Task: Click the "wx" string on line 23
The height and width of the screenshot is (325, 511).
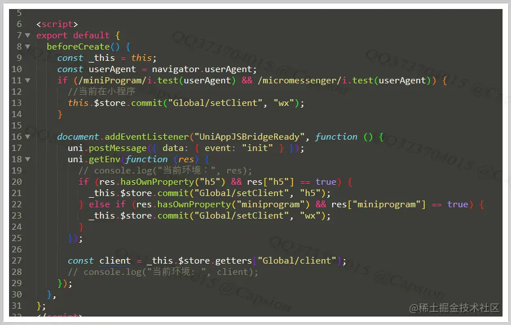Action: click(x=310, y=215)
